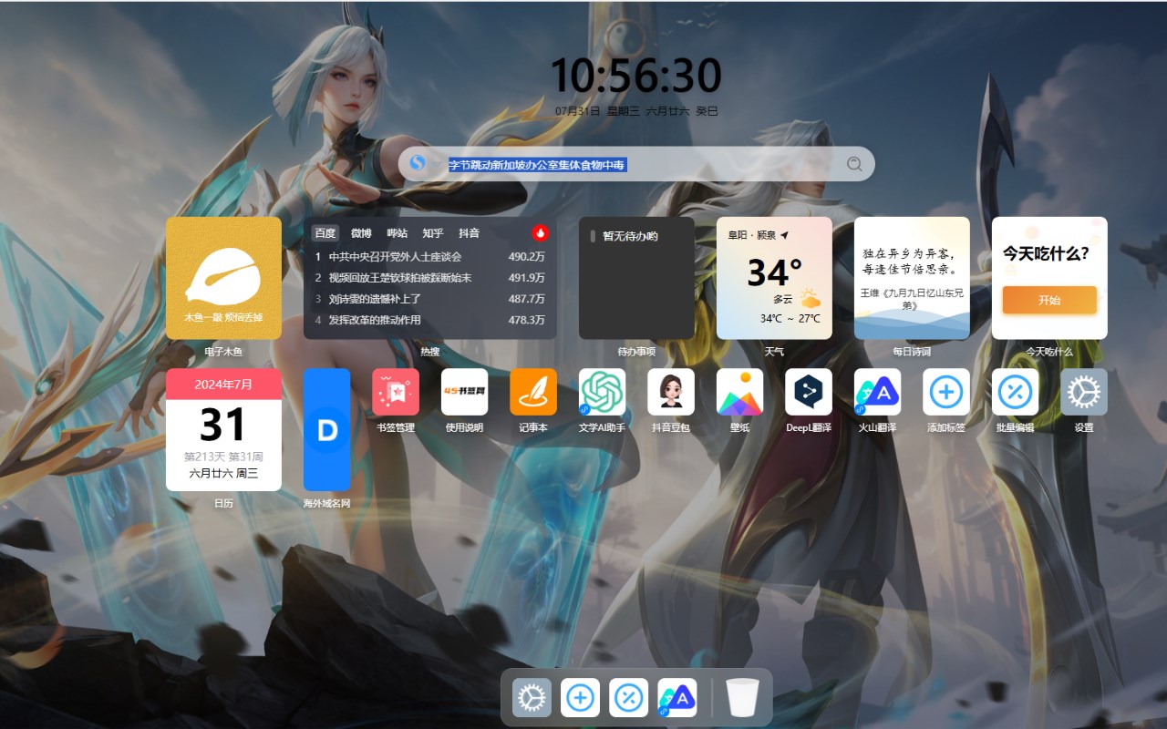Click the 490.2万 heat count
Viewport: 1167px width, 729px height.
pyautogui.click(x=526, y=257)
